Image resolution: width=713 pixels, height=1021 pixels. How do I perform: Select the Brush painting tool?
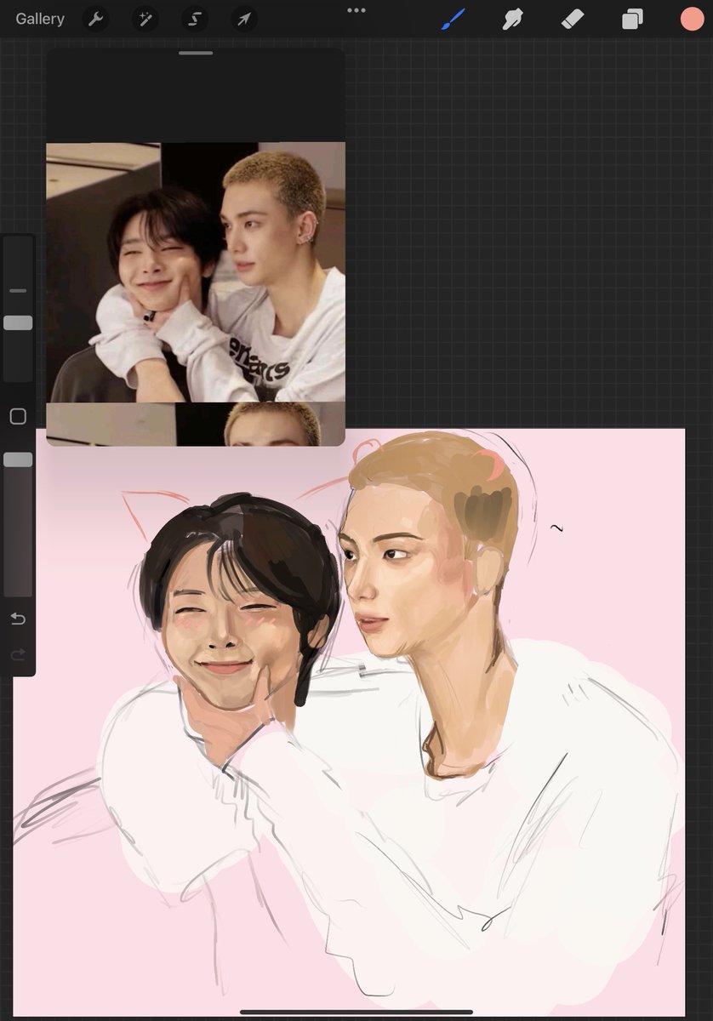(x=453, y=18)
